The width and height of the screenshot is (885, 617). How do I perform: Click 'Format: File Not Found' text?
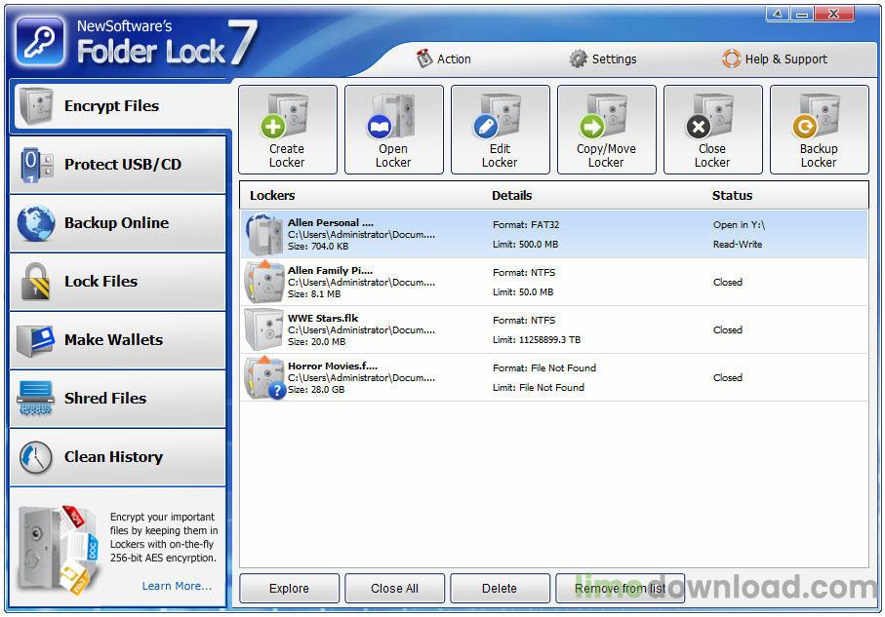(544, 367)
